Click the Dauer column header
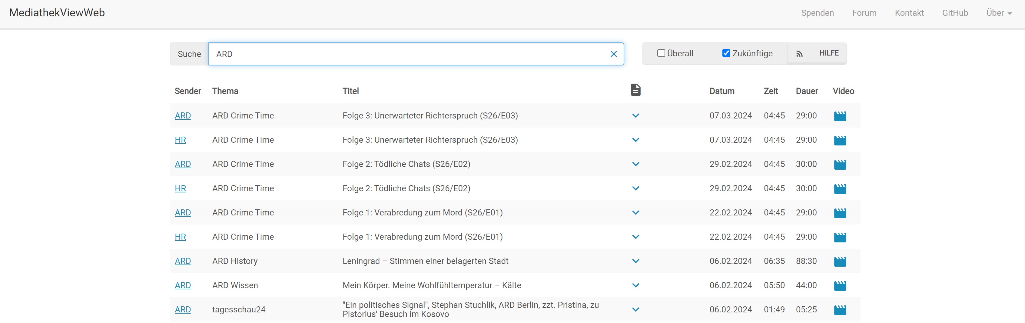This screenshot has width=1025, height=323. pyautogui.click(x=807, y=91)
